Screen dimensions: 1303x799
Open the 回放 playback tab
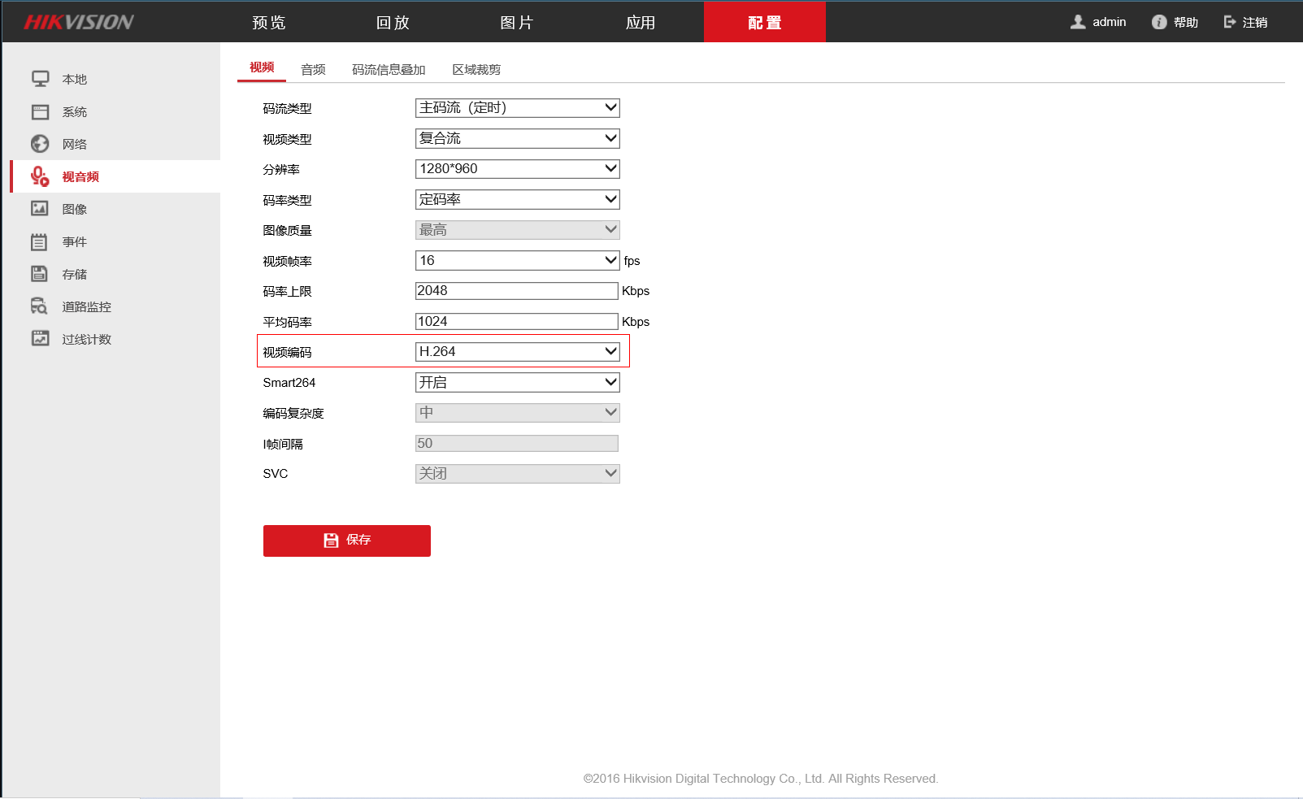click(393, 23)
